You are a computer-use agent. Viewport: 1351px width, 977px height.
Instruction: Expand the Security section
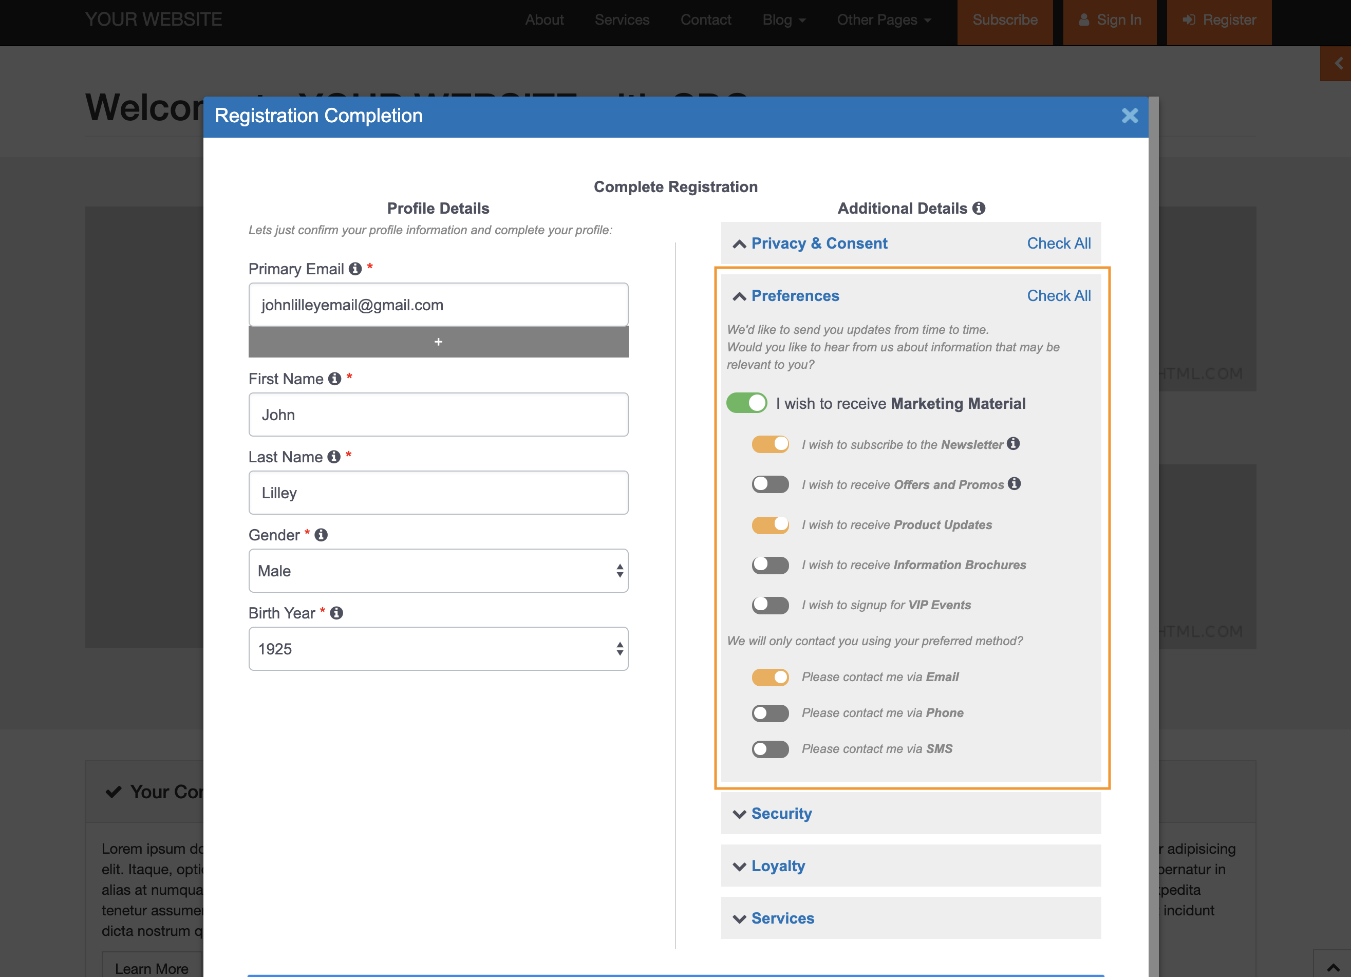pos(781,814)
